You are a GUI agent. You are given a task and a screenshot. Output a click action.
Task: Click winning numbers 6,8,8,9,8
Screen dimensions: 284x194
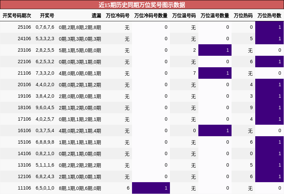click(x=45, y=142)
